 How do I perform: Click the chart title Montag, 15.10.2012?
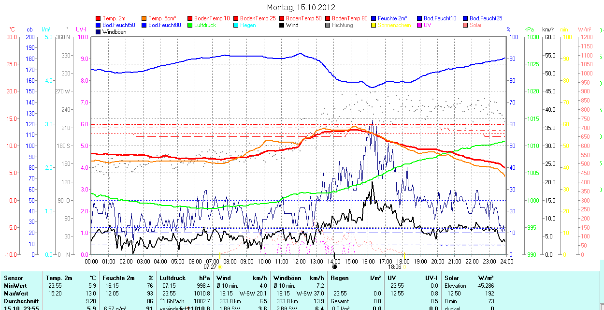301,7
